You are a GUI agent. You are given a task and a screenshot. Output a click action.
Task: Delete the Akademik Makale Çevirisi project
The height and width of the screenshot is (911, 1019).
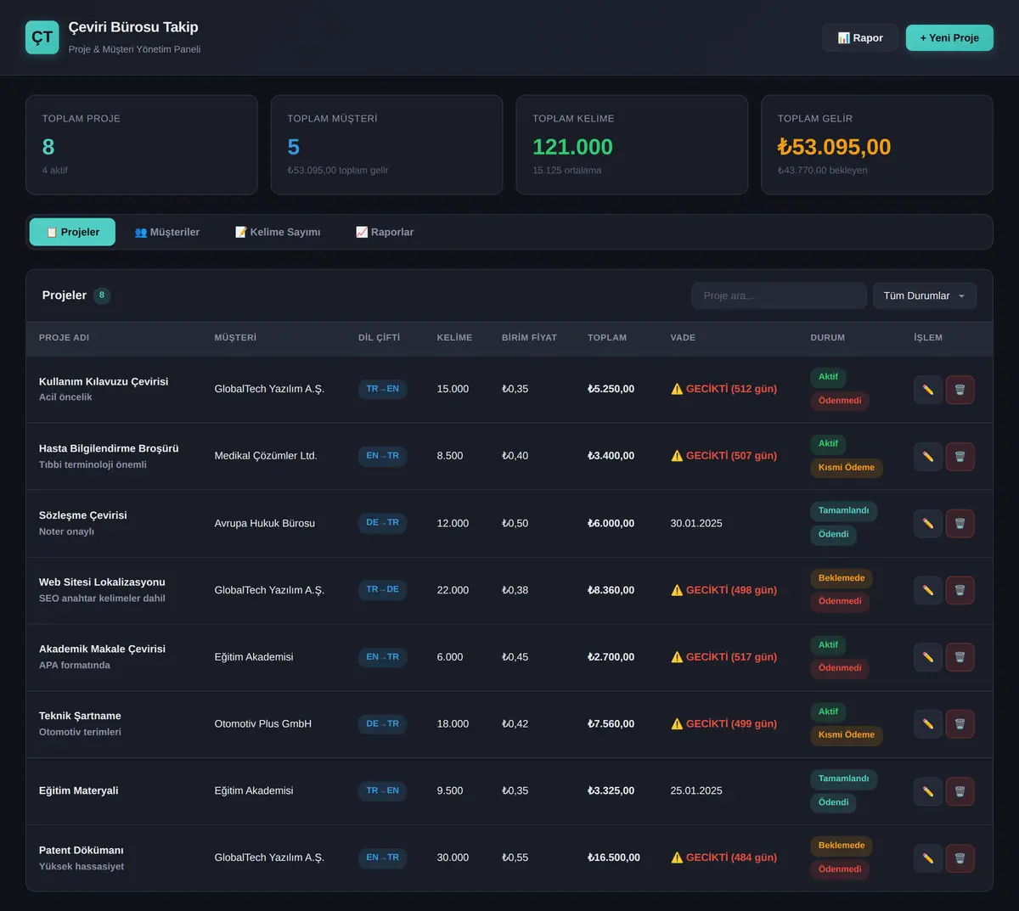pyautogui.click(x=960, y=657)
